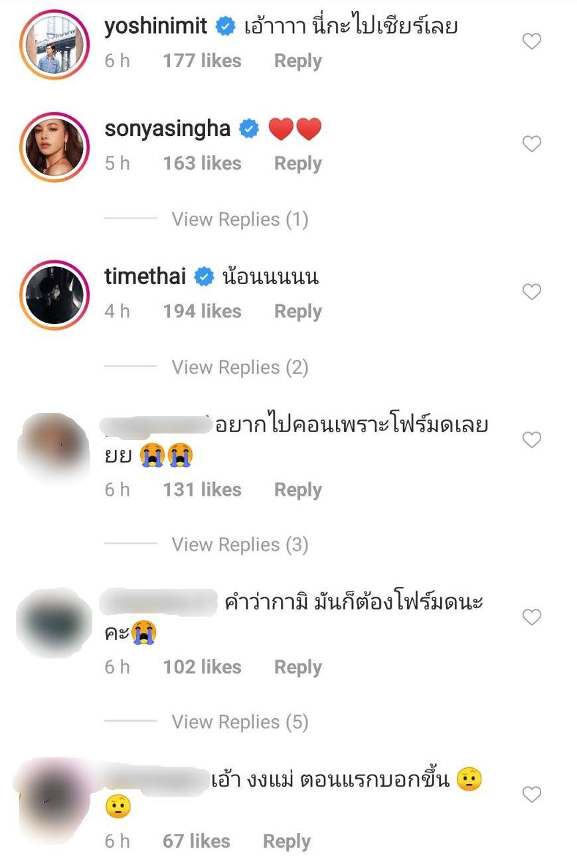Heart the comment with 102 likes
The width and height of the screenshot is (577, 865).
click(x=531, y=617)
